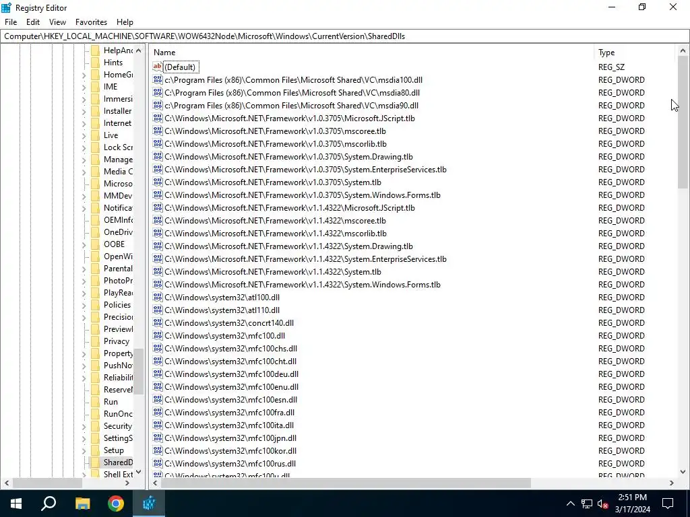Select v1.0.3705 System.Windows.Forms.tlb value
This screenshot has height=517, width=690.
pos(303,195)
